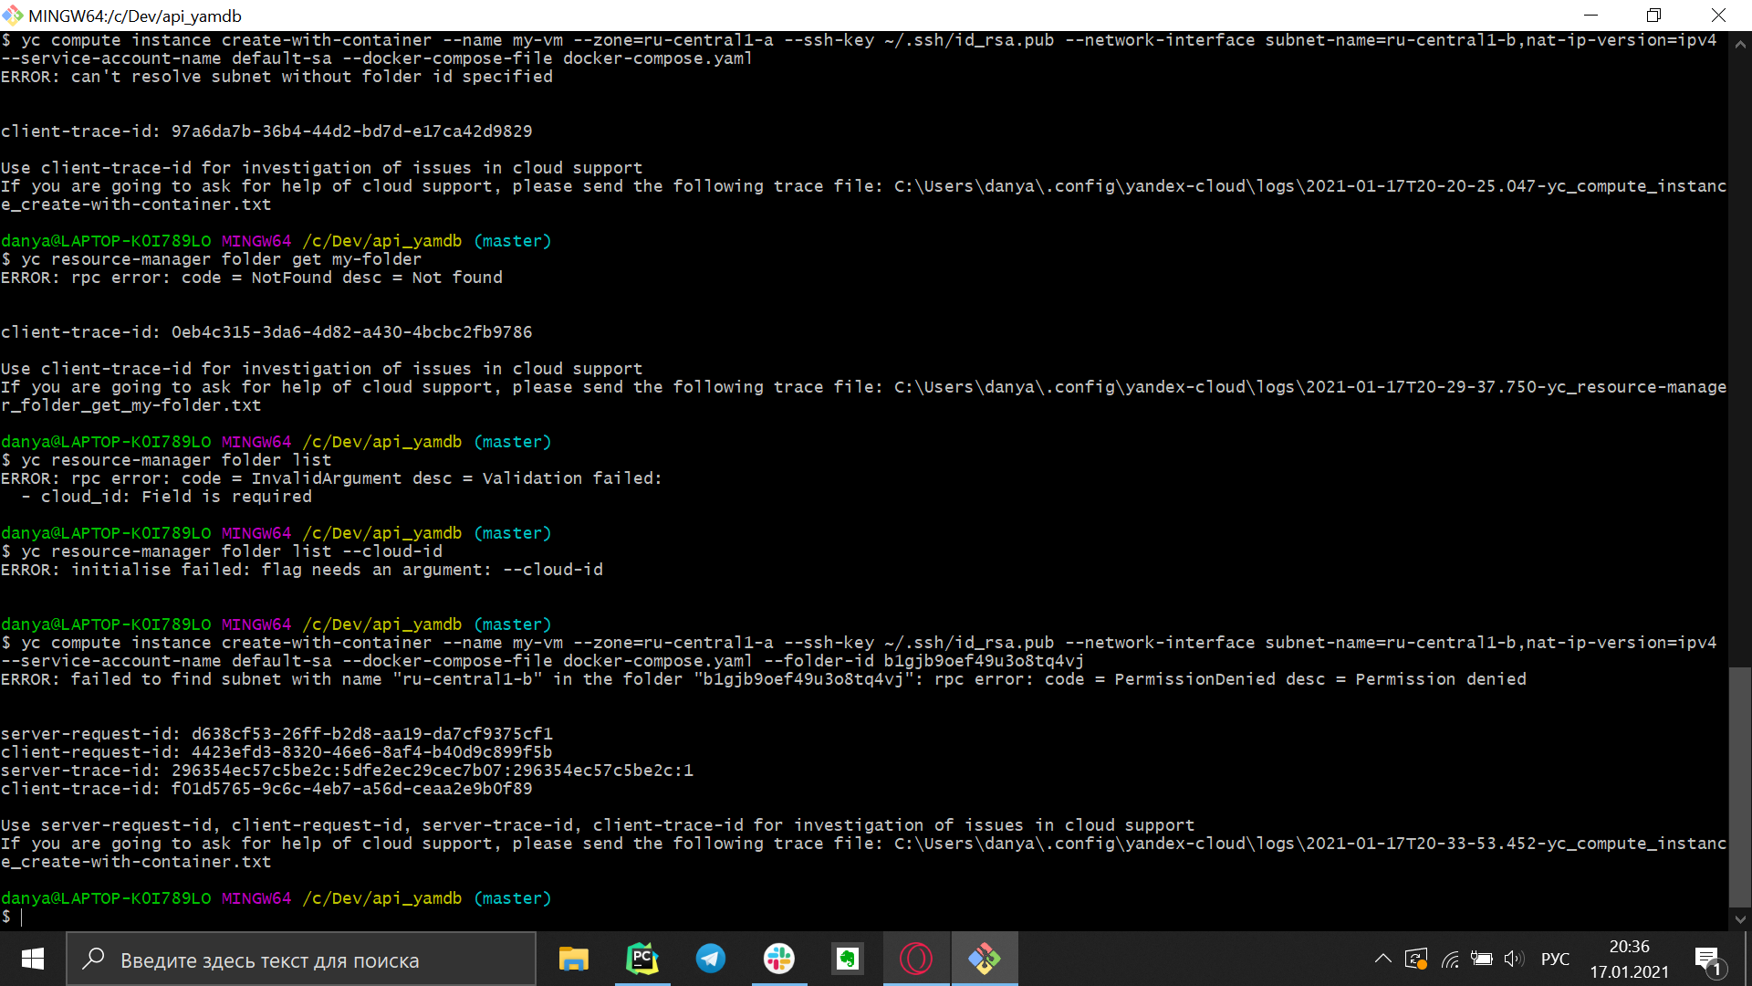
Task: Click the text 'yc resource-manager folder list --cloud-id'
Action: [232, 551]
